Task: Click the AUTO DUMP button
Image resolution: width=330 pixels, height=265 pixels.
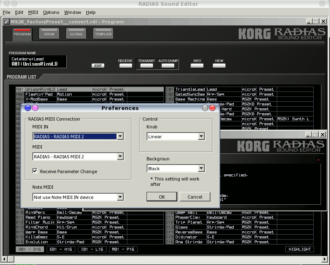Action: [x=168, y=66]
